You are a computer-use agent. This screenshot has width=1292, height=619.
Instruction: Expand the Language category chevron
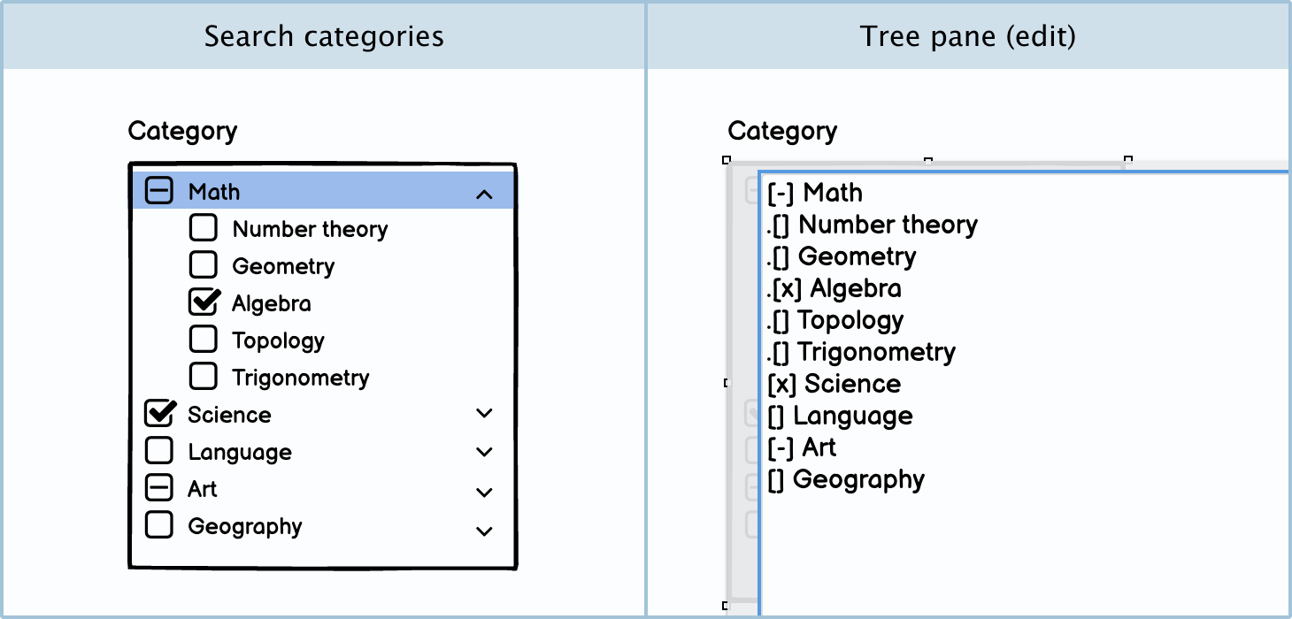[484, 452]
